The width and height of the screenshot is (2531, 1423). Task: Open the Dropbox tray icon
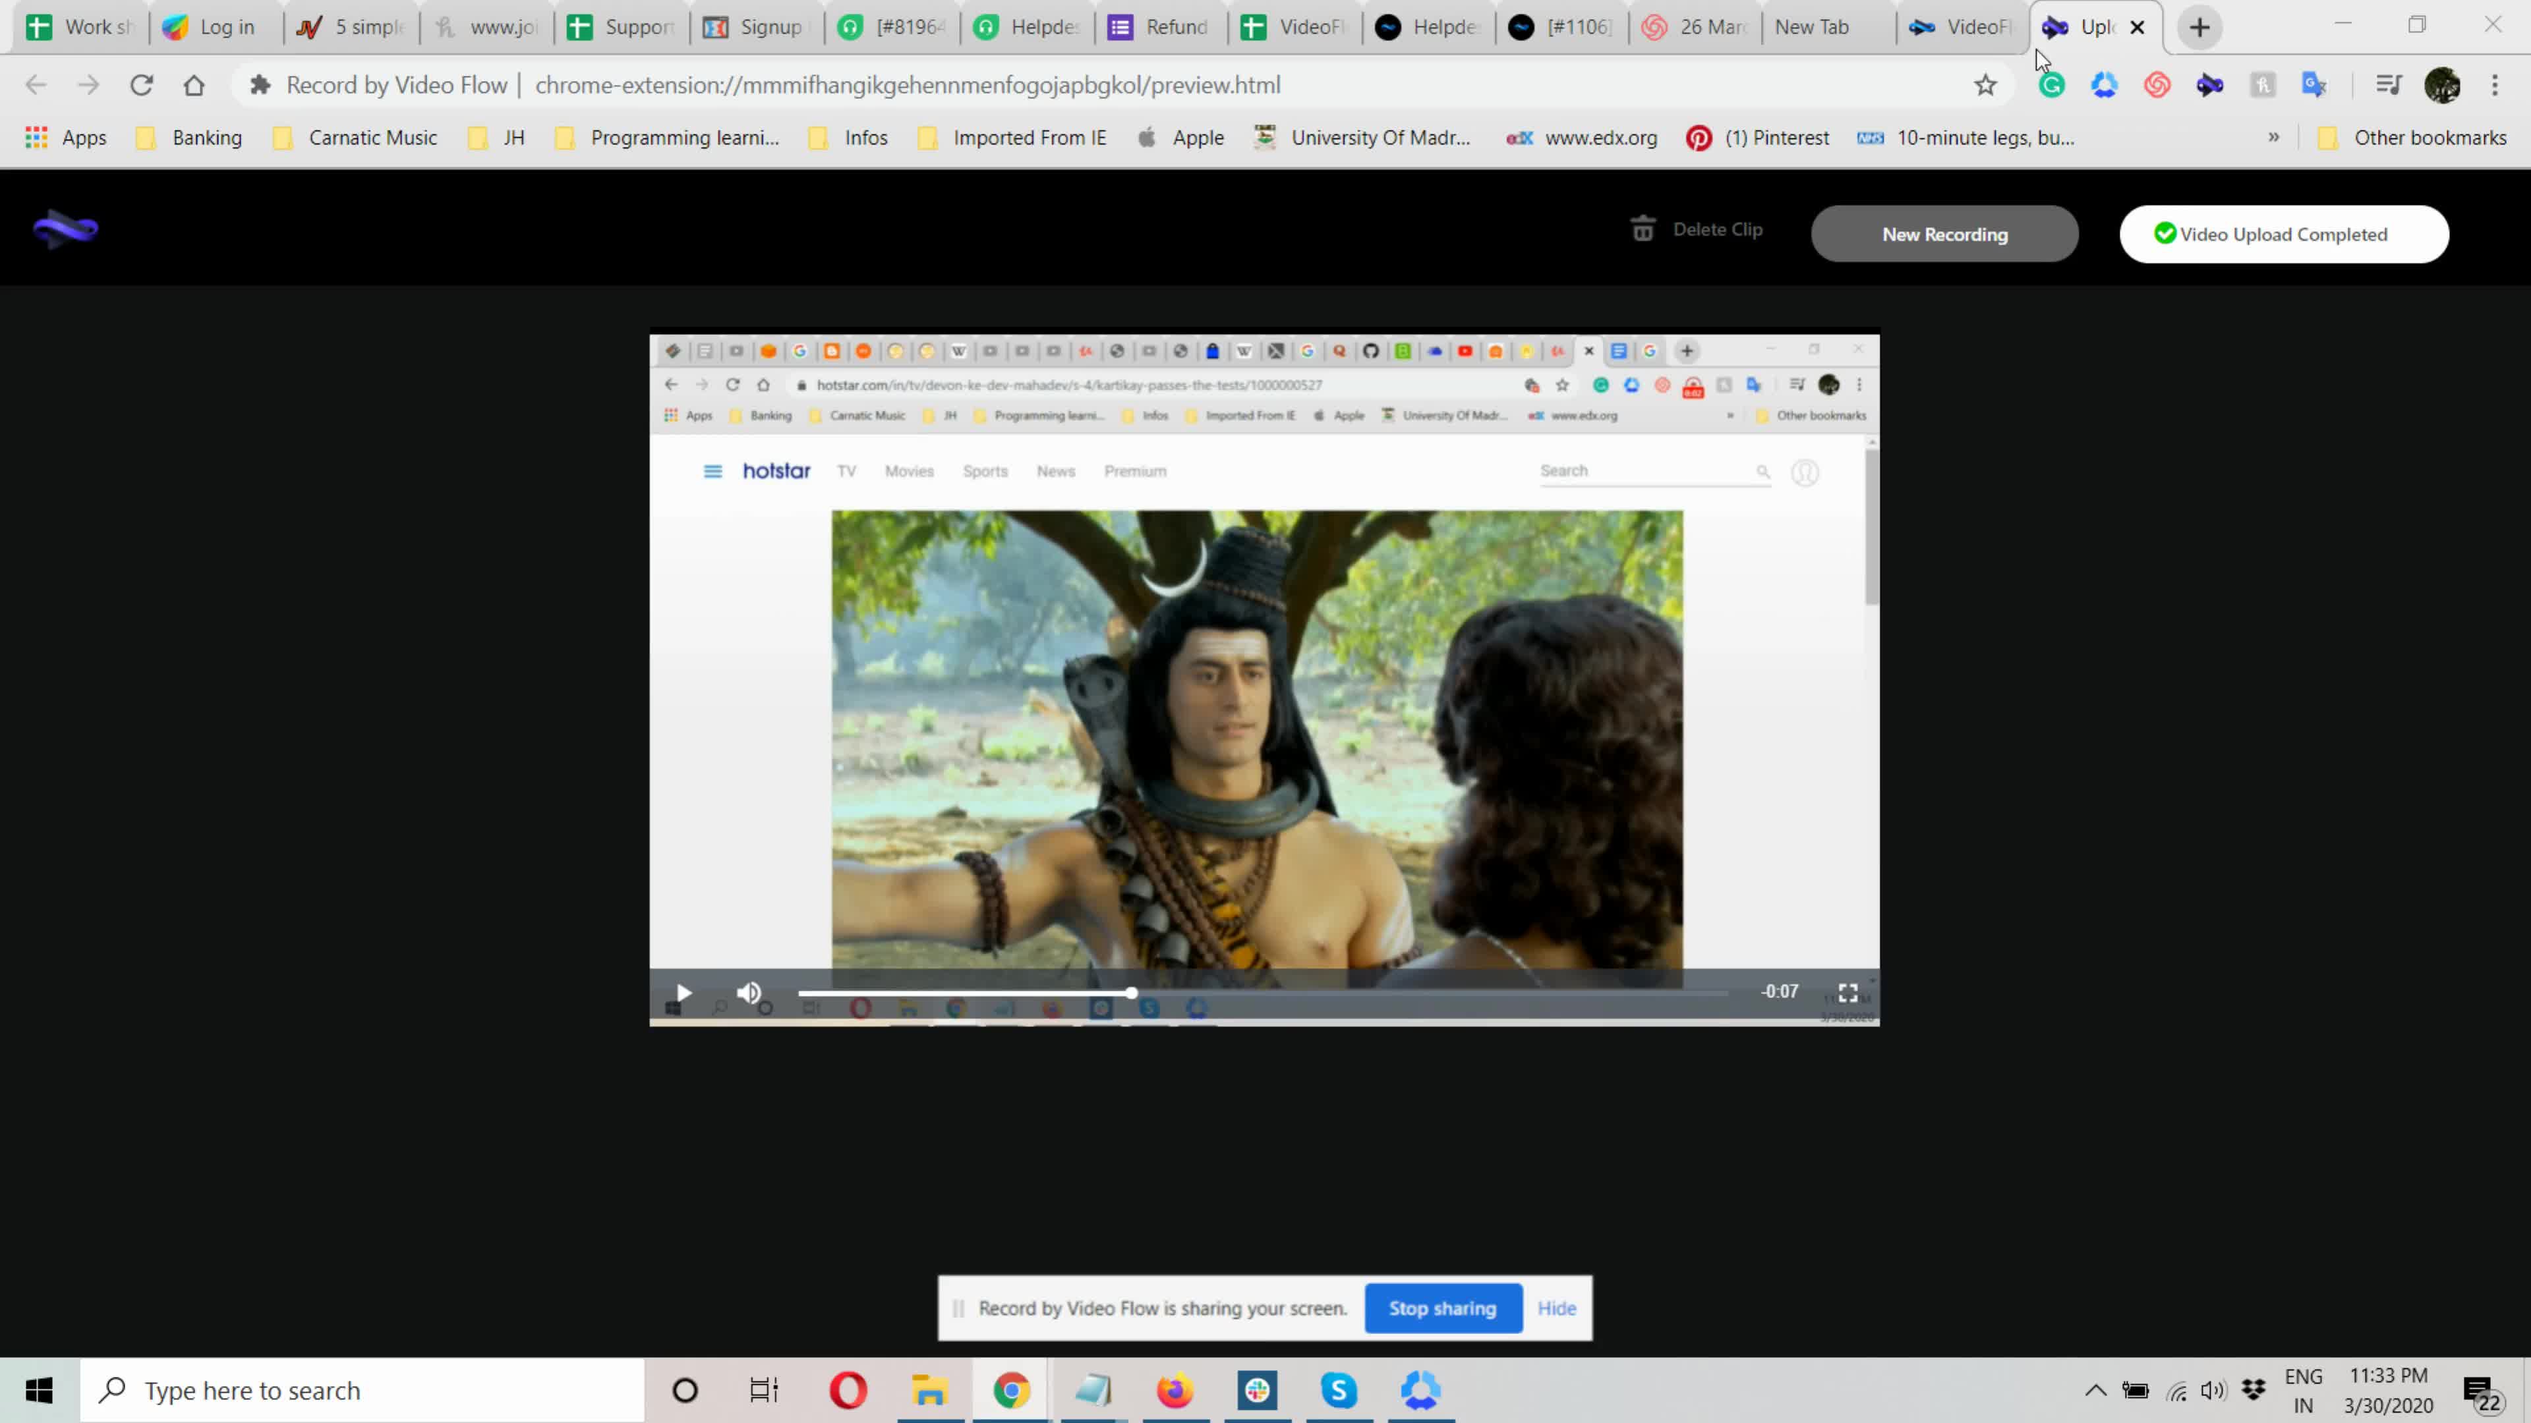point(2253,1391)
